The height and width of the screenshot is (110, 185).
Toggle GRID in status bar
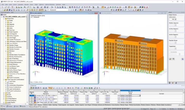click(x=109, y=109)
